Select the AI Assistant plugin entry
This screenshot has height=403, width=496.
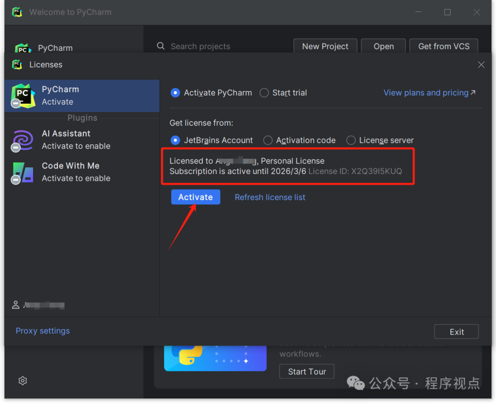pos(82,140)
